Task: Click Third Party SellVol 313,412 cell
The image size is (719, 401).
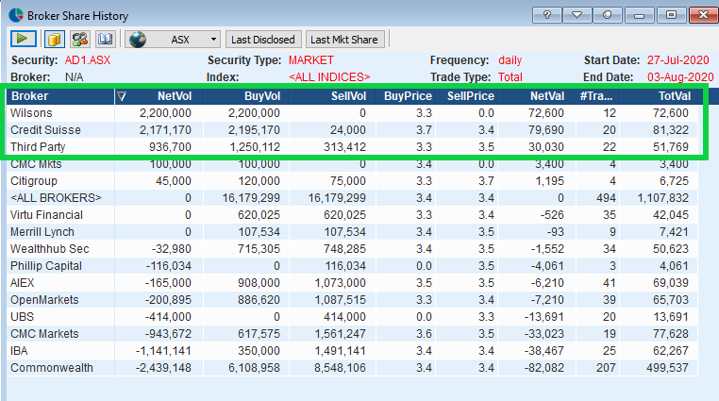Action: [x=332, y=146]
